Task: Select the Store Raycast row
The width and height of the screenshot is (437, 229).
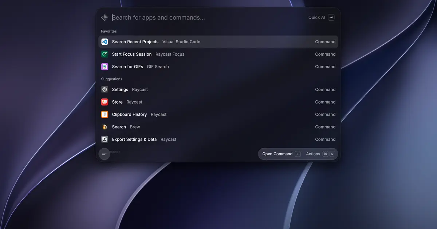Action: point(218,102)
